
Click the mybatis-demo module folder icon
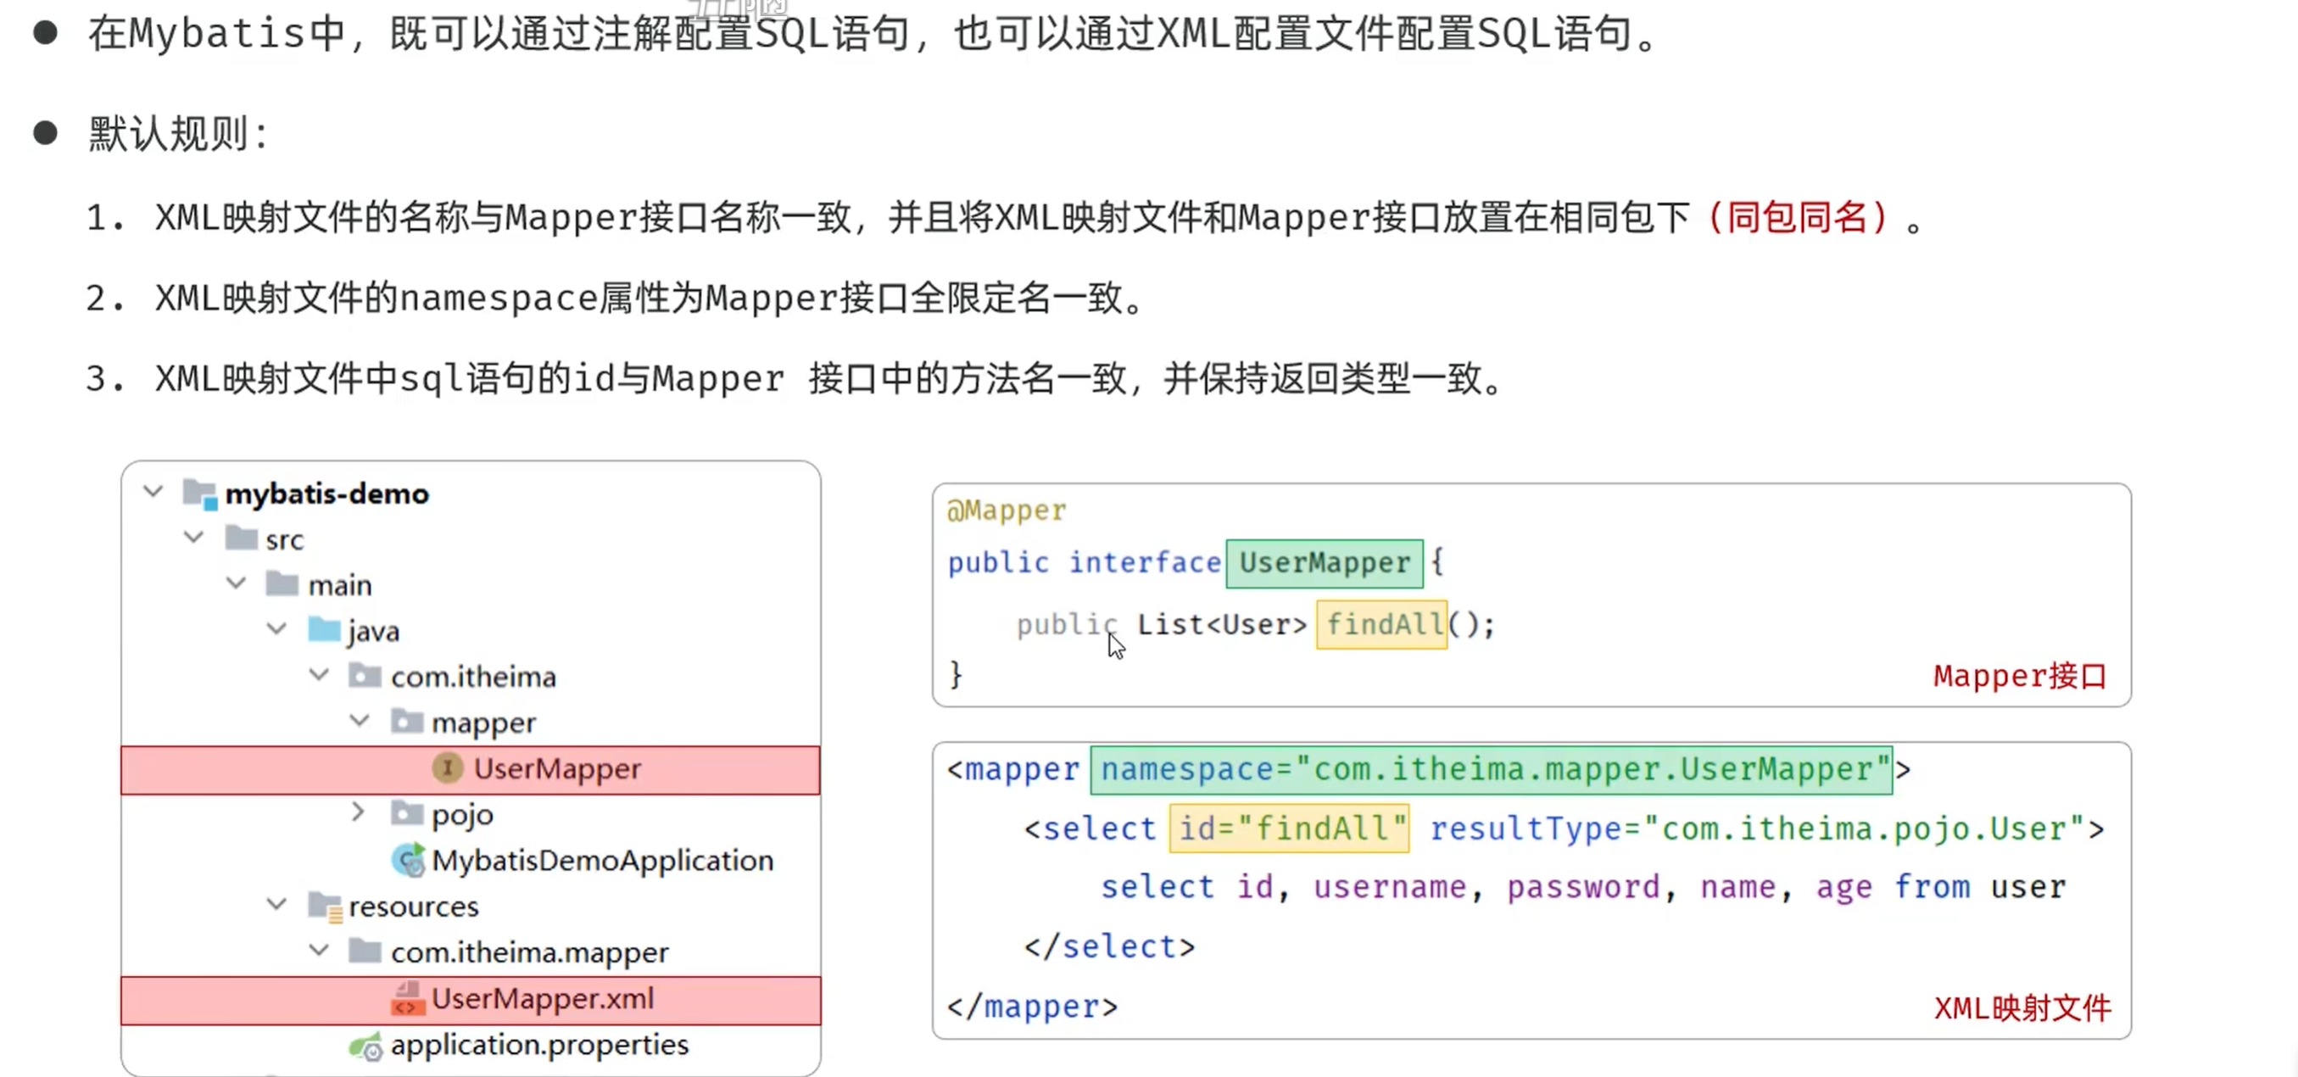(200, 494)
